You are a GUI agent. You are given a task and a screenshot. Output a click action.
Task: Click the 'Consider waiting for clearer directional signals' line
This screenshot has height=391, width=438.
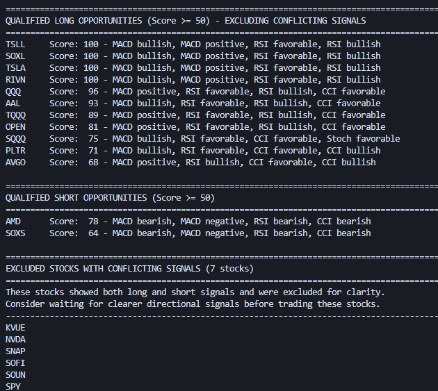[x=193, y=304]
